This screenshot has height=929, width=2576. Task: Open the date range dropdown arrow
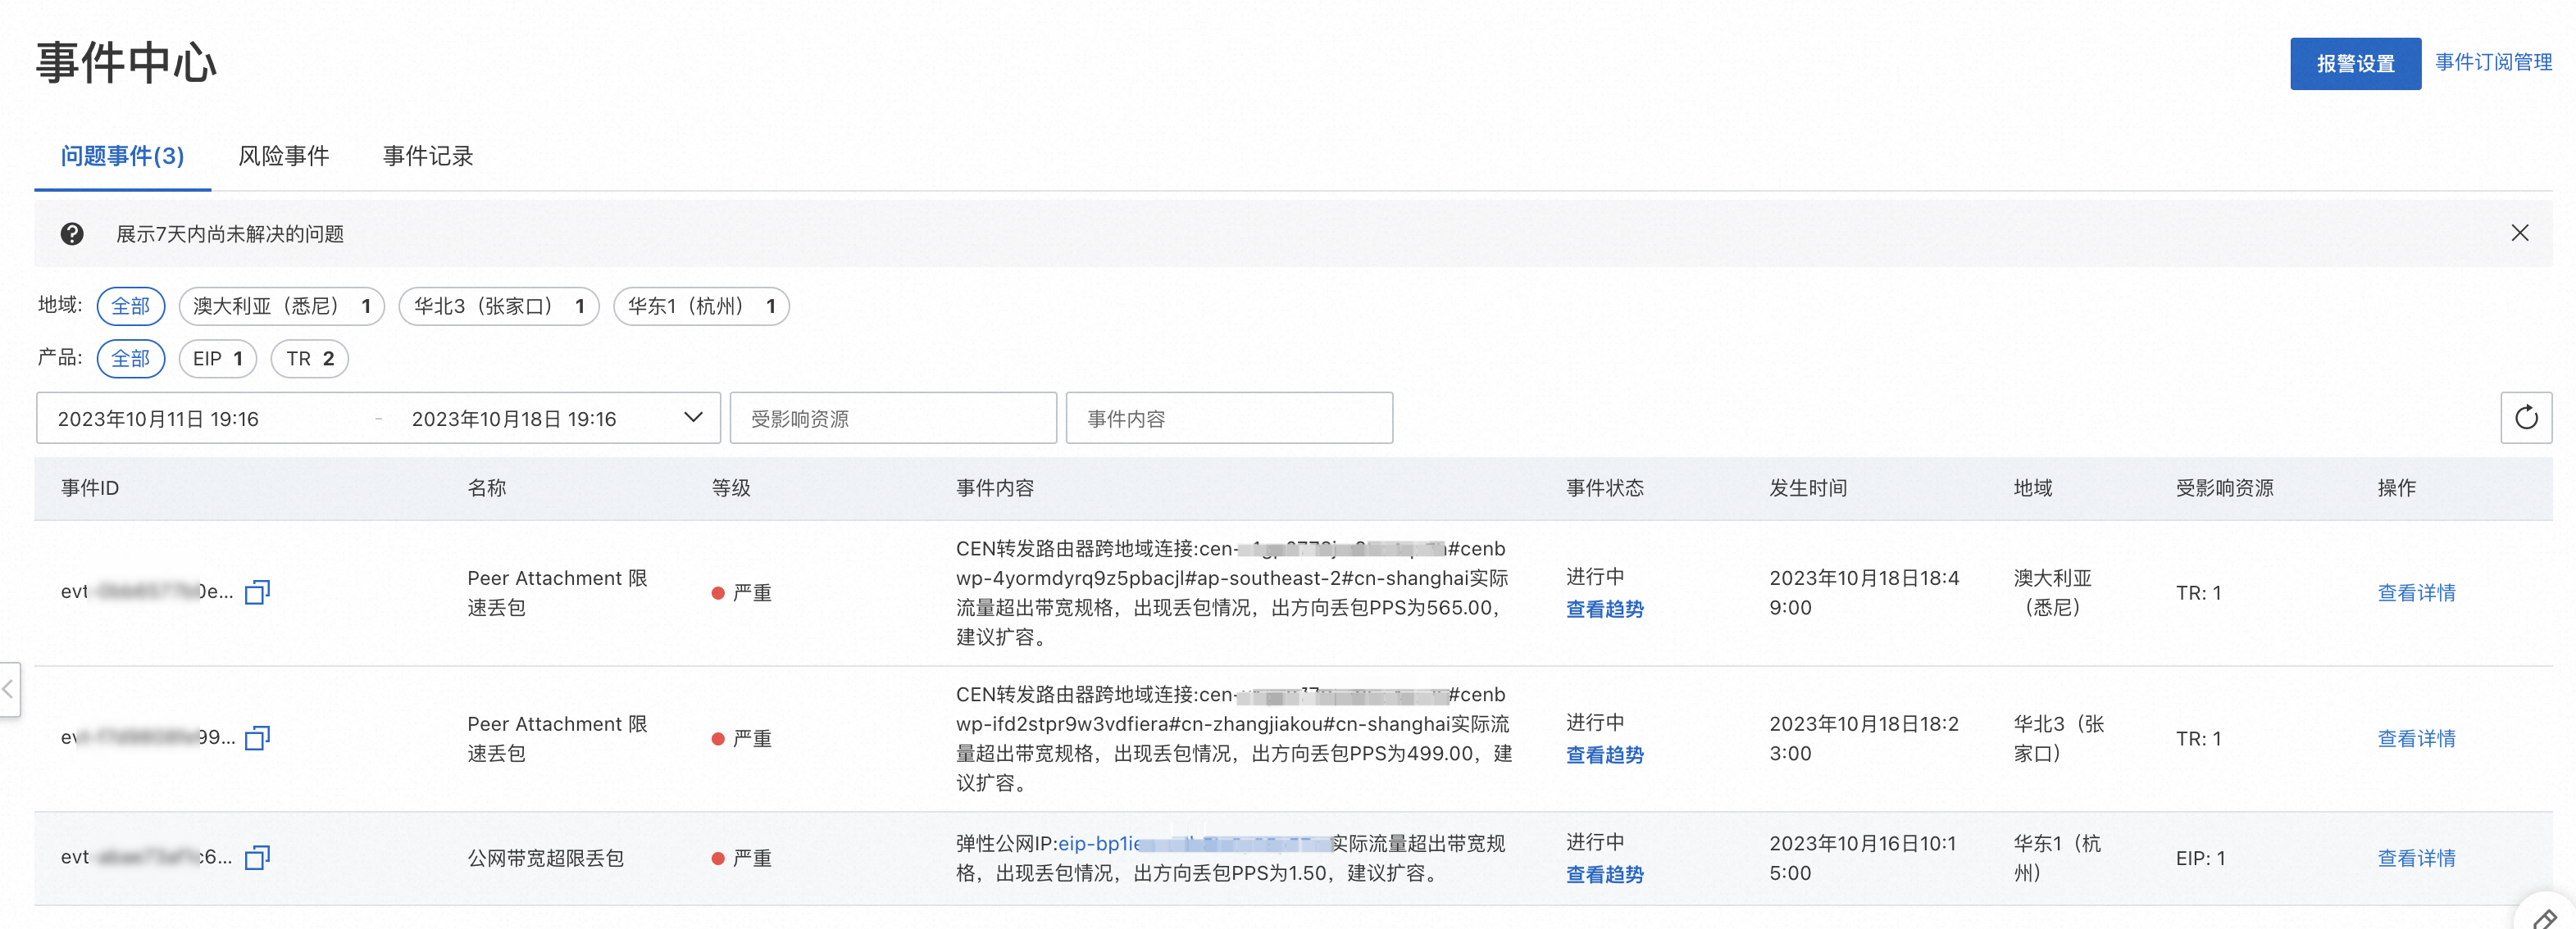(692, 418)
